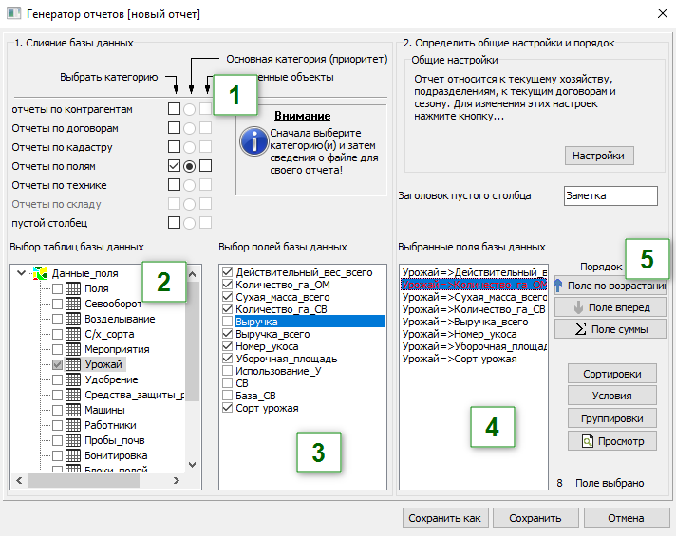This screenshot has width=676, height=536.
Task: Click the Заметка empty column header field
Action: click(610, 195)
